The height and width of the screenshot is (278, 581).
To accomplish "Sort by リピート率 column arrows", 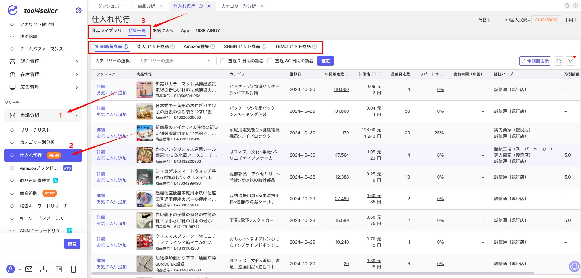I will 442,74.
